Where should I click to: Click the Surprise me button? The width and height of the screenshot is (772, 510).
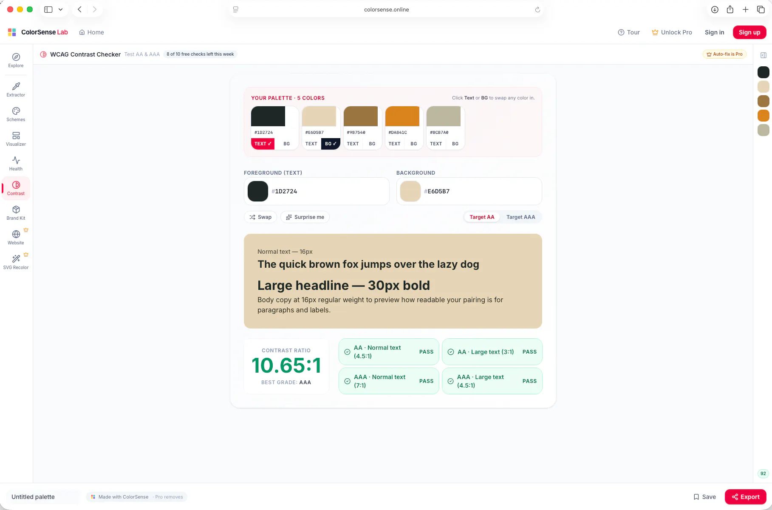pyautogui.click(x=305, y=217)
